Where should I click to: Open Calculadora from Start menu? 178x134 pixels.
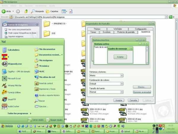[x=11, y=50]
